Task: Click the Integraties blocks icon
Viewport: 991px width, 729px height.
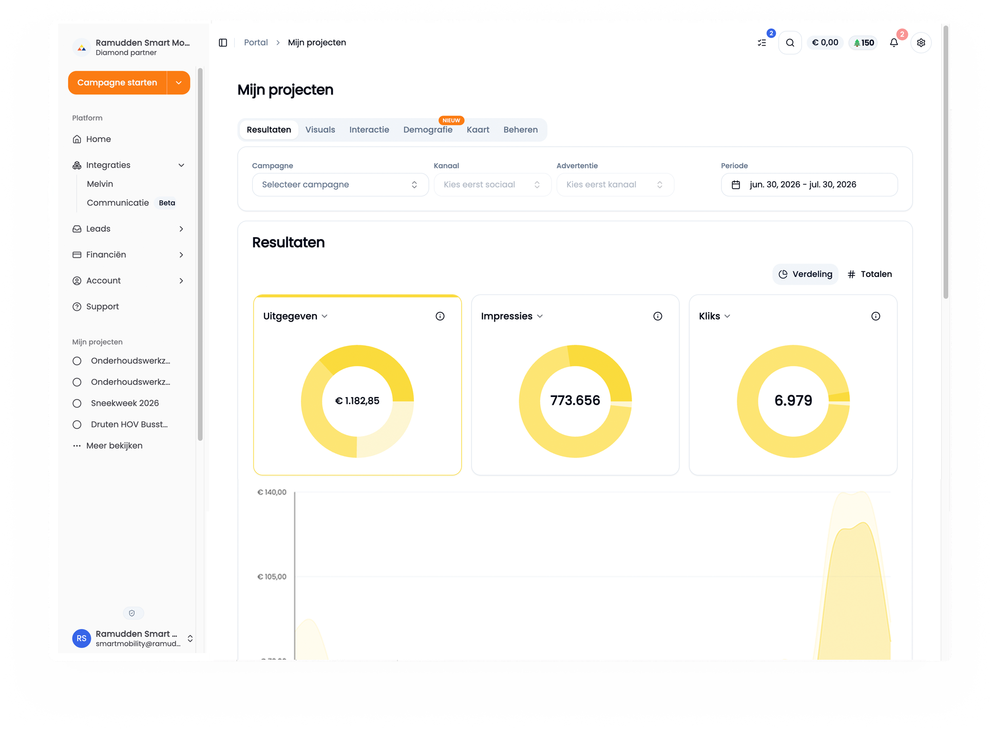Action: click(77, 165)
